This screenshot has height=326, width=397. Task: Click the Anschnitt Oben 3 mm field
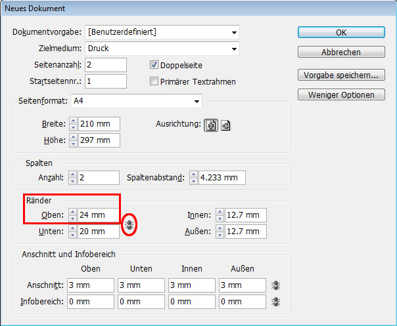pos(90,285)
